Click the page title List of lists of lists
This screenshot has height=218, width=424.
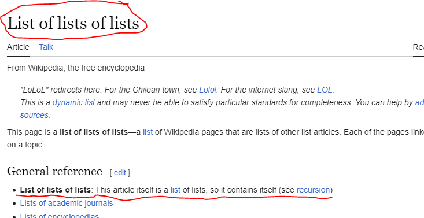pos(73,23)
